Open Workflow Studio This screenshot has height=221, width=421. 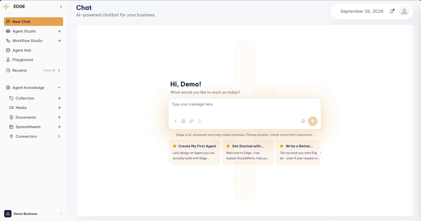[27, 41]
